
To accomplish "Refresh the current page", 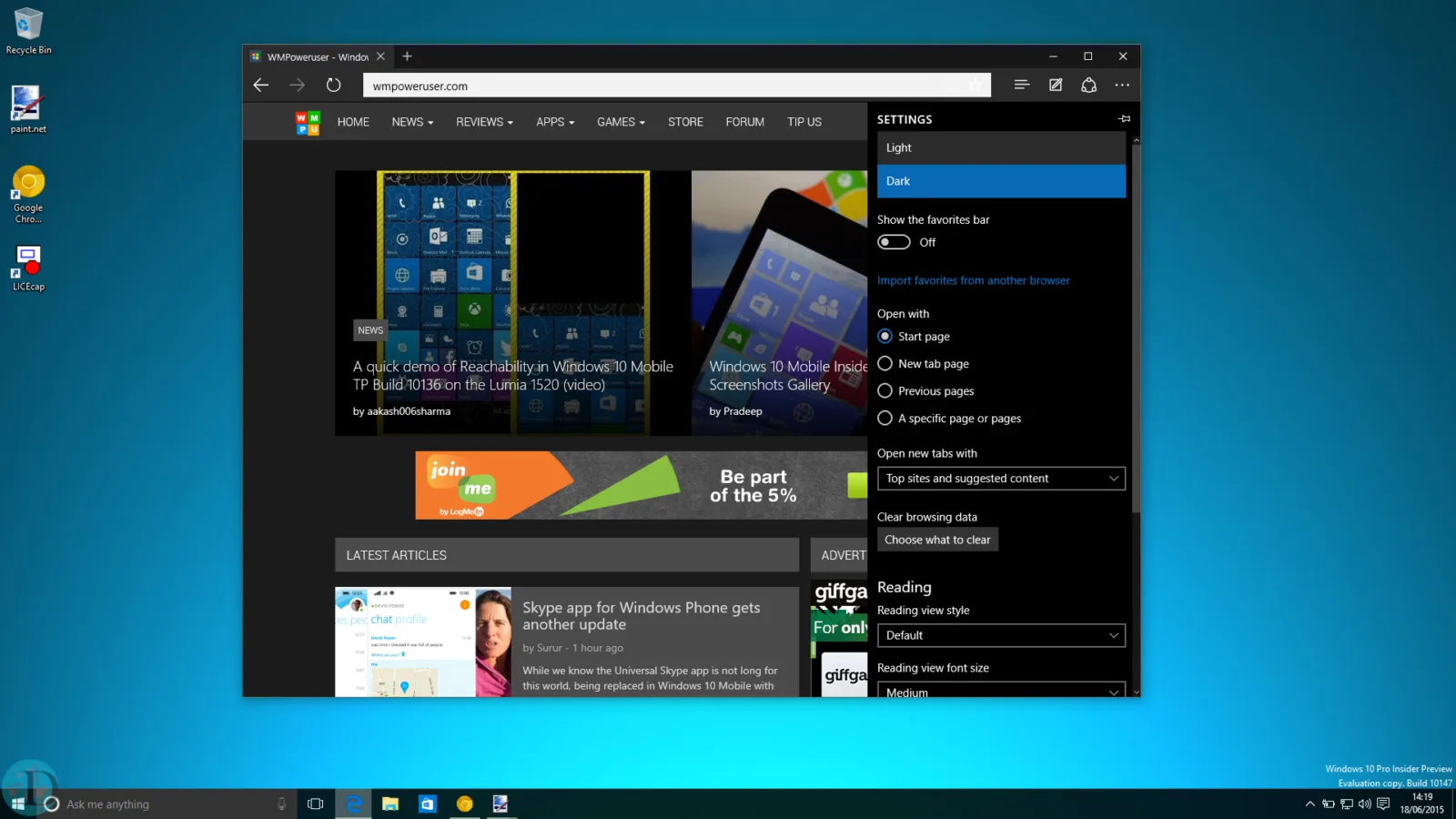I will point(334,86).
